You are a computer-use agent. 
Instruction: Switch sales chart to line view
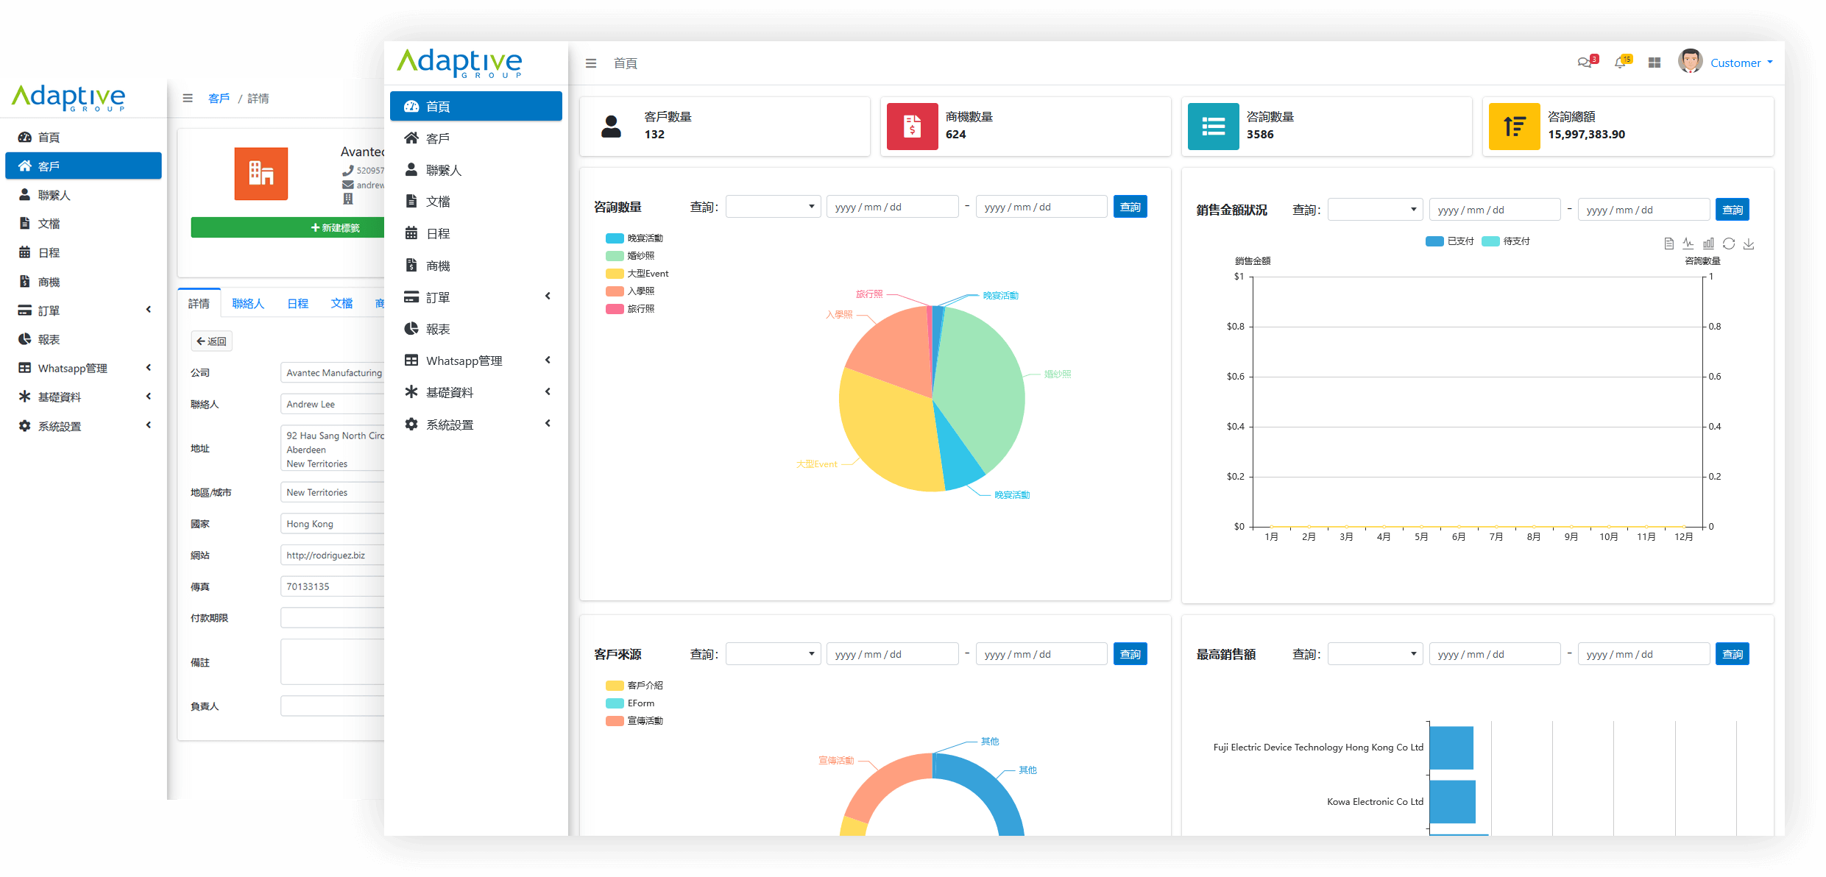point(1688,244)
